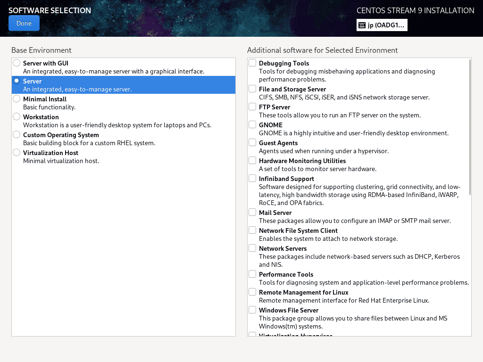483x362 pixels.
Task: Tick the Performance Tools checkbox
Action: [252, 274]
